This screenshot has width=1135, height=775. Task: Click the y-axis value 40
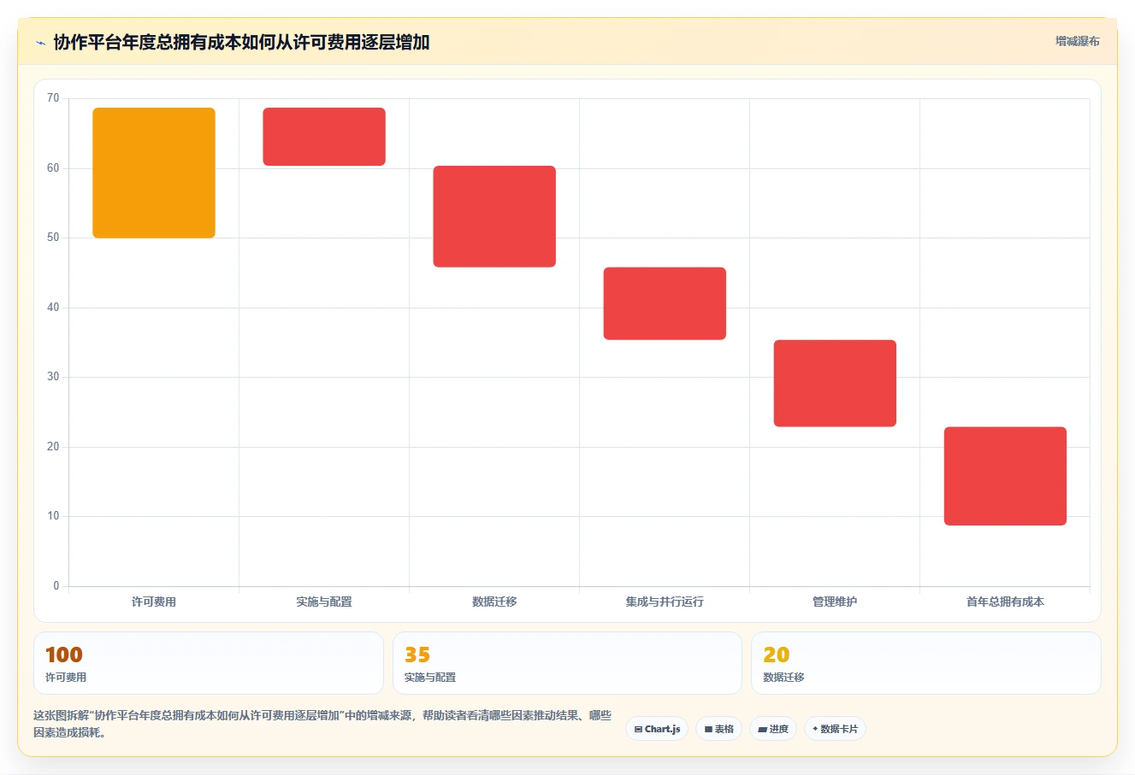53,308
